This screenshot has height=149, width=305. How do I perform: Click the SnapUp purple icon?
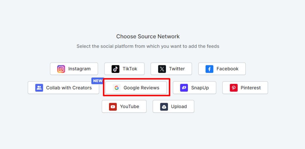[184, 88]
